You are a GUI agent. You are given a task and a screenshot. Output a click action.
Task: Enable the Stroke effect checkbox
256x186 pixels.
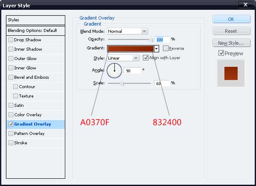11,143
